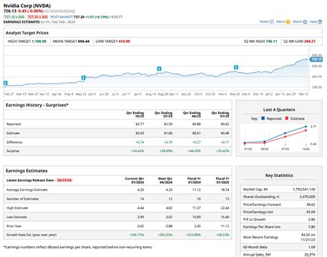
Task: Click earnings marker near Nov 20 on chart
Action: tap(236, 68)
